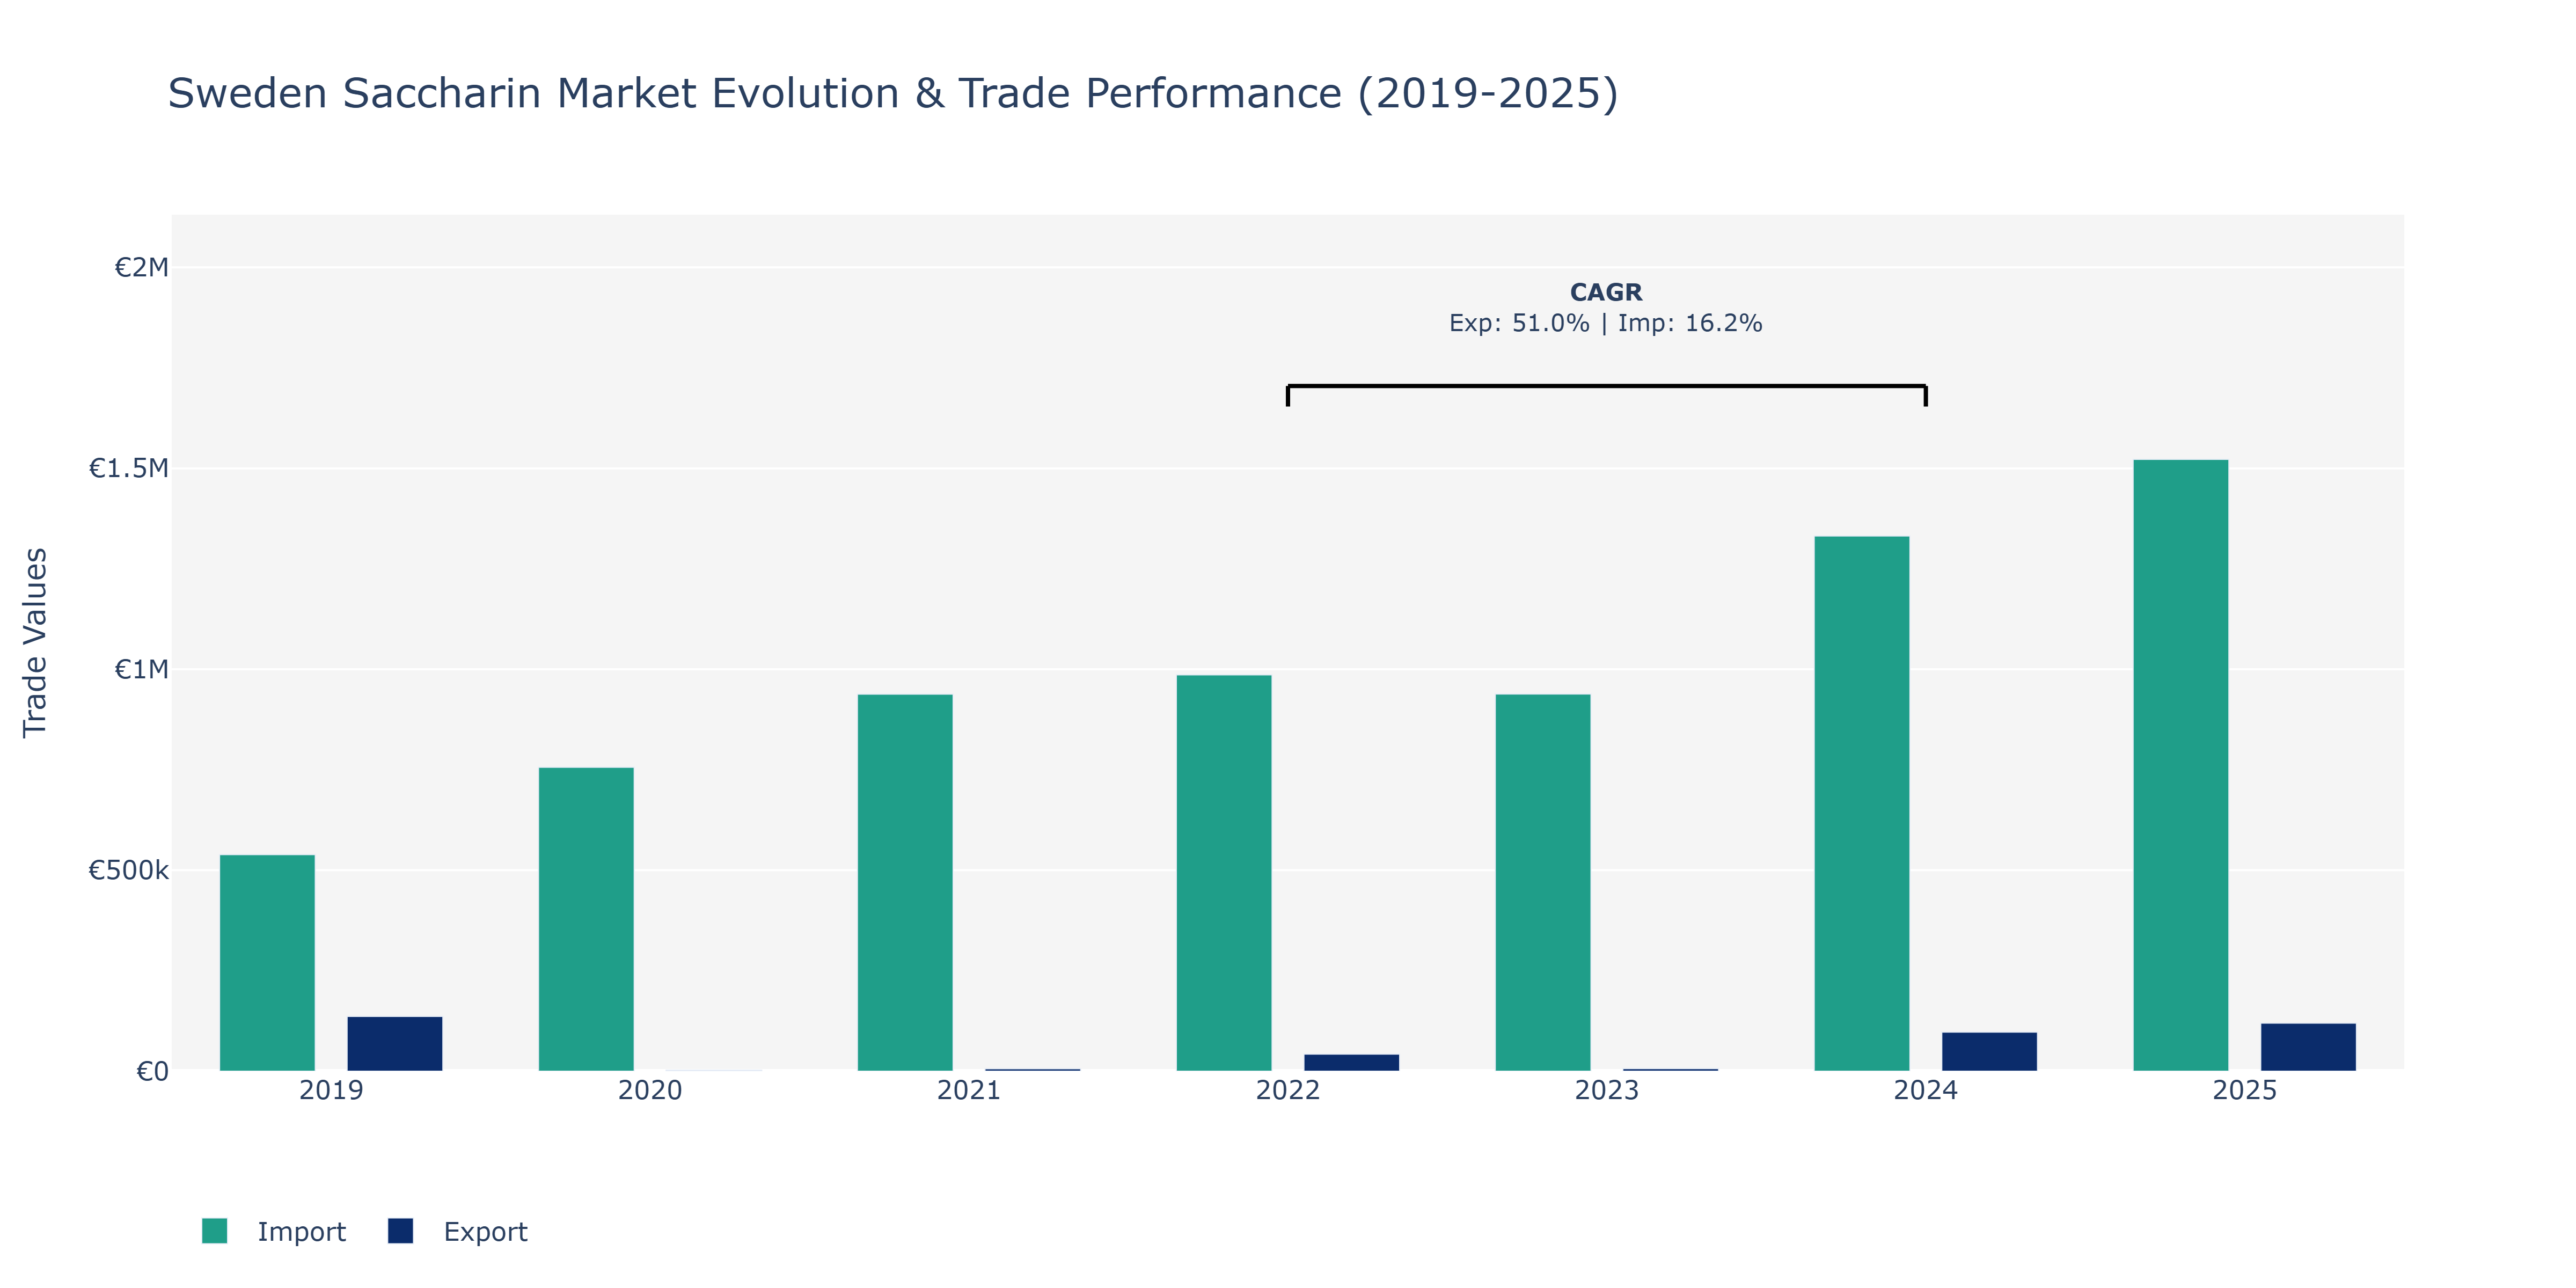Toggle the Export legend entry
The image size is (2576, 1288).
pyautogui.click(x=458, y=1231)
